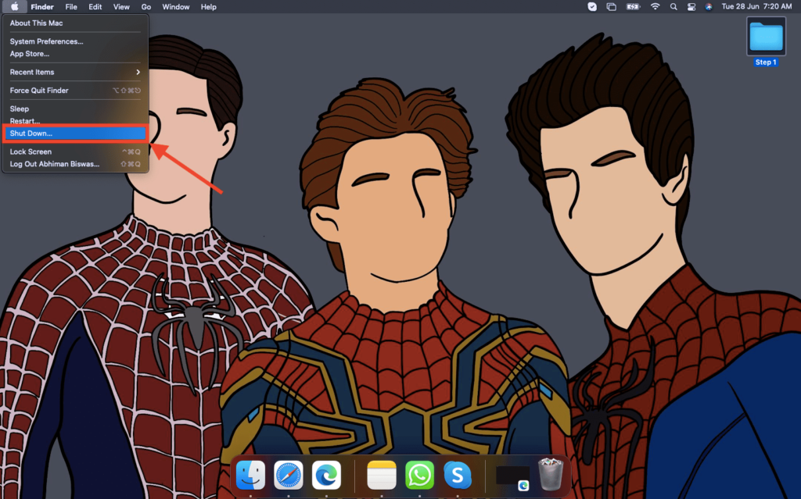801x499 pixels.
Task: Click the Apple logo menu
Action: click(15, 7)
